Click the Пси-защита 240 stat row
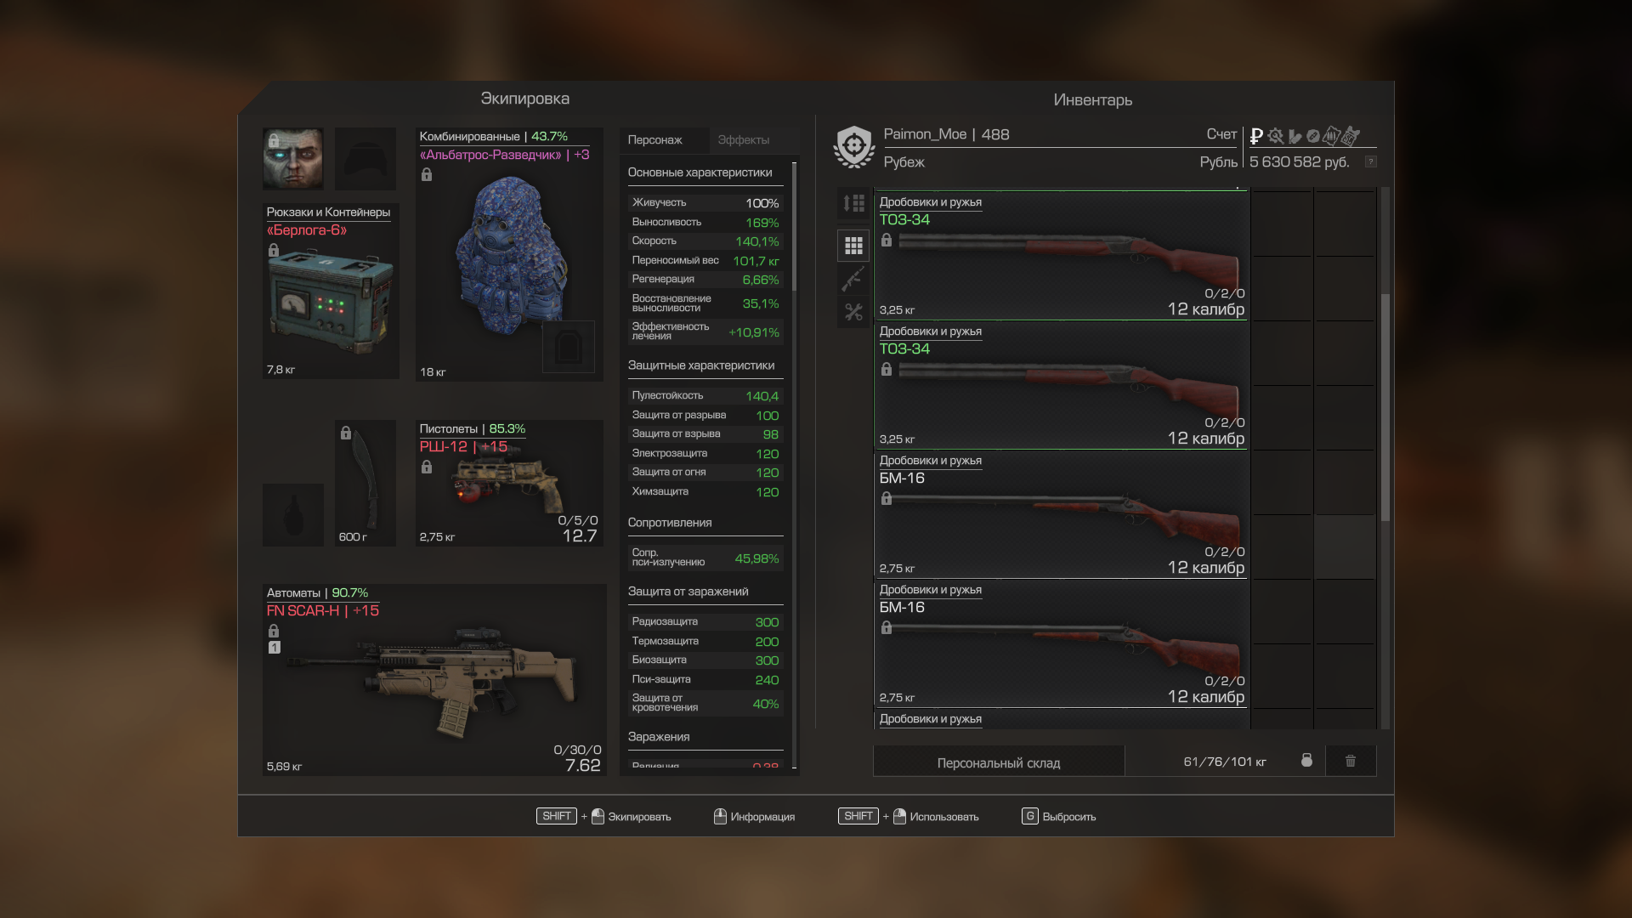 point(705,679)
